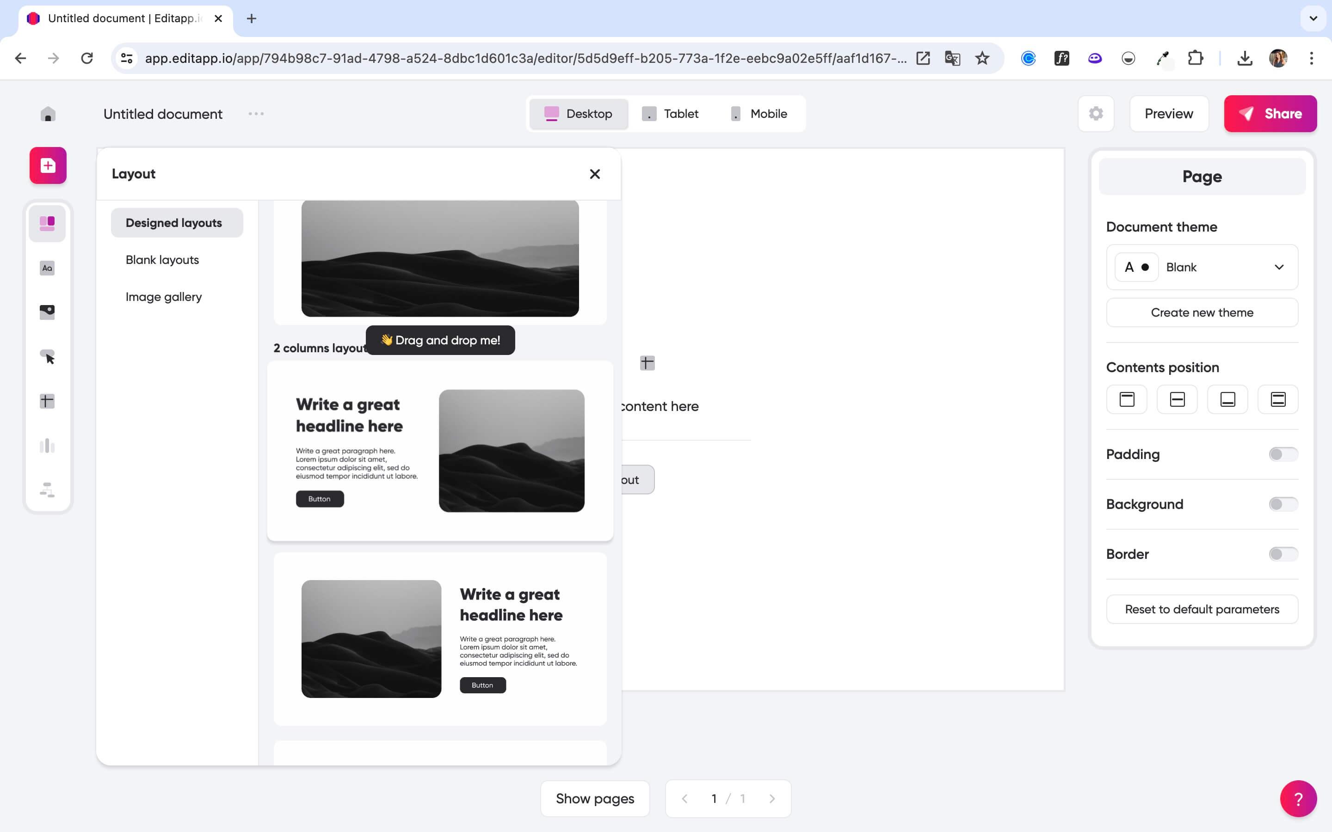
Task: Enable the Border toggle
Action: (x=1282, y=553)
